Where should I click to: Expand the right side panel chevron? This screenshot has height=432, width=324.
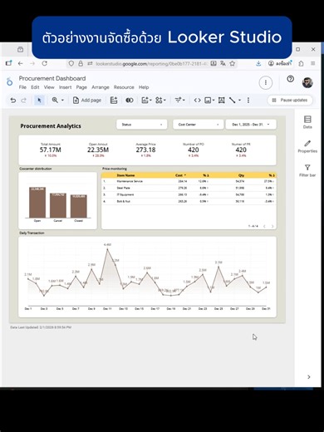[x=309, y=377]
